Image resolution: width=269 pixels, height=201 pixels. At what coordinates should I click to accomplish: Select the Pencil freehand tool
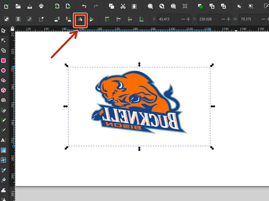pos(4,120)
